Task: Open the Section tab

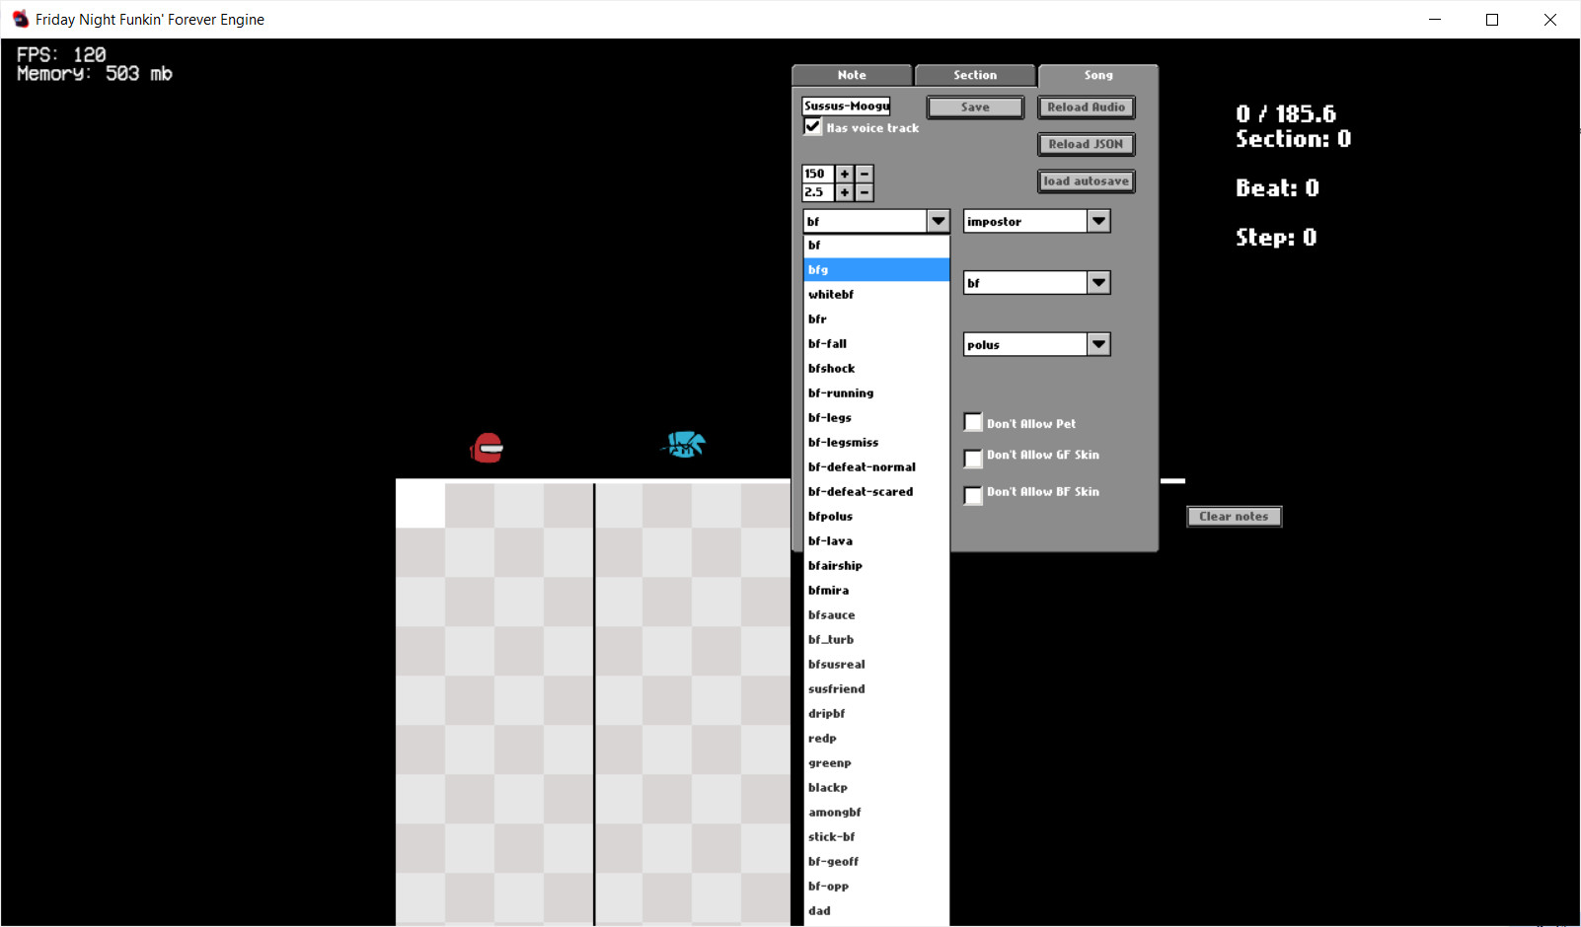Action: [975, 76]
